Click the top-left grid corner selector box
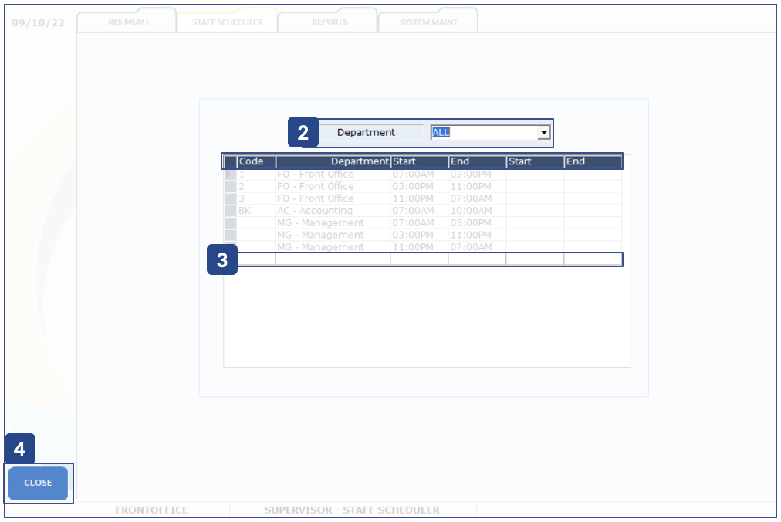Screen dimensions: 781x522 [x=230, y=161]
